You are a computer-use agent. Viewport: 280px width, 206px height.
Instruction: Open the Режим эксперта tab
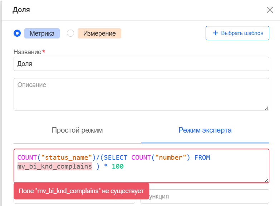point(205,130)
